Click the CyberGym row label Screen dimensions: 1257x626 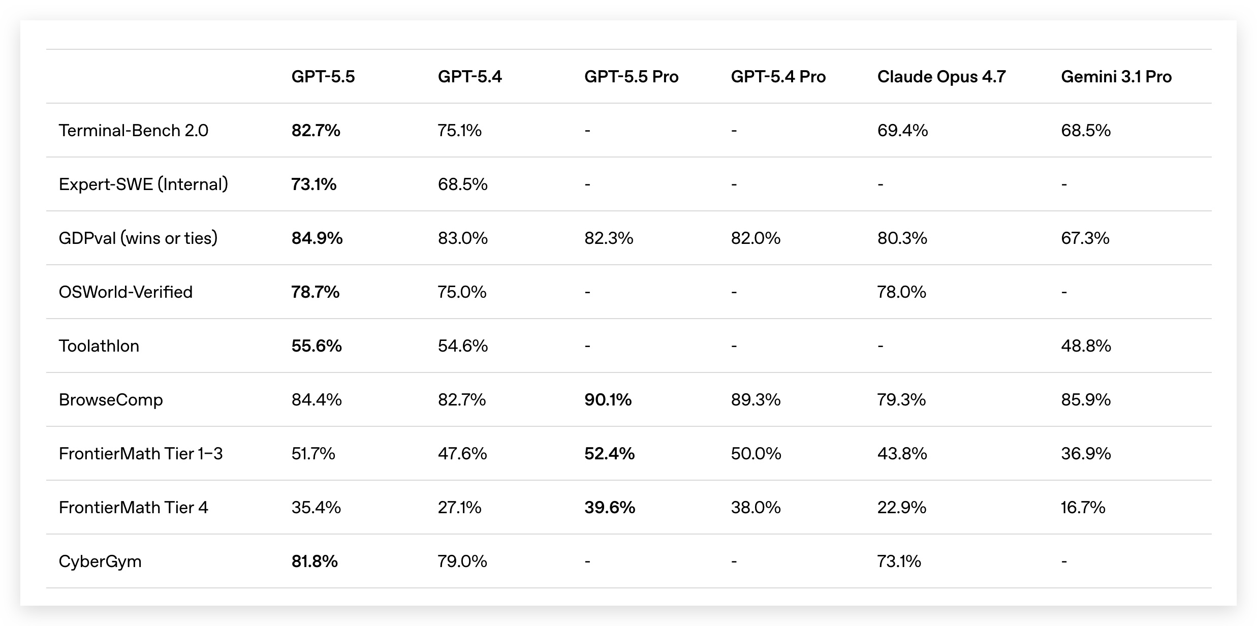(x=100, y=561)
